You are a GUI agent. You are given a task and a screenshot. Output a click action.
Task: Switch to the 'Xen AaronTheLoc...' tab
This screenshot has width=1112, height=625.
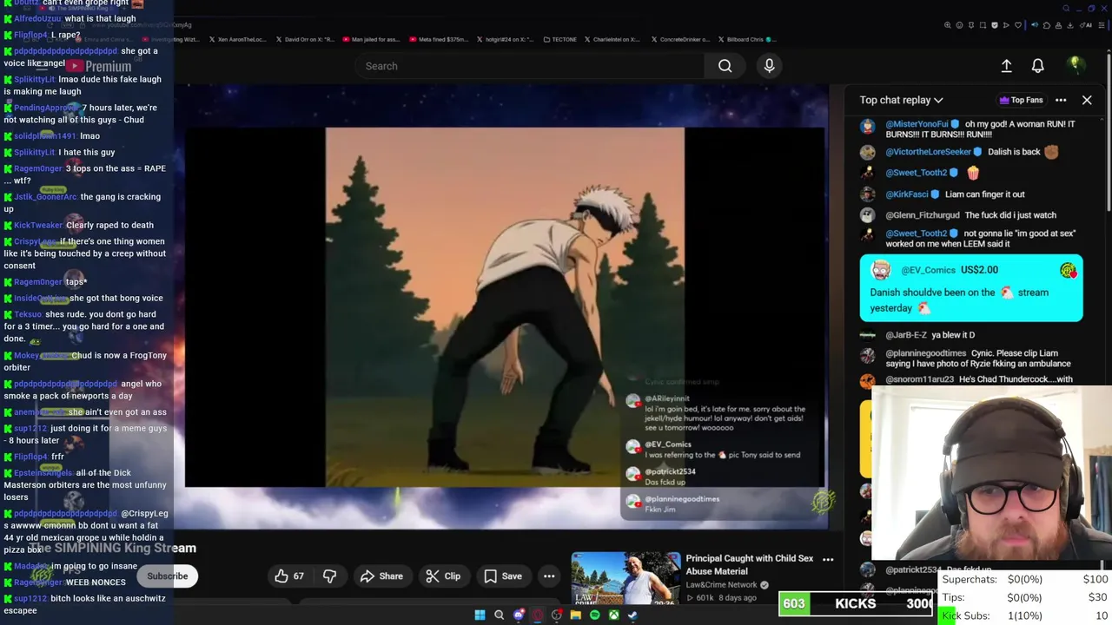click(237, 39)
